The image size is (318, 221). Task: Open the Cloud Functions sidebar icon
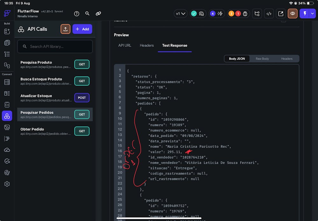(x=7, y=150)
